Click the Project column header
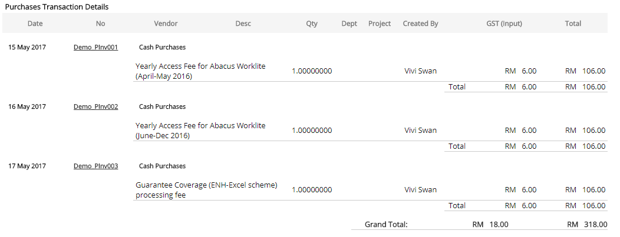The height and width of the screenshot is (237, 620). (380, 24)
